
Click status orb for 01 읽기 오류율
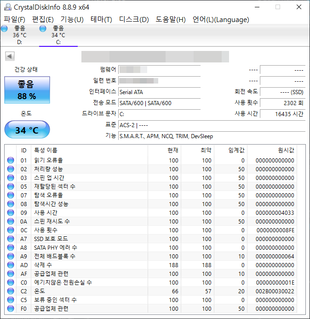pos(11,160)
